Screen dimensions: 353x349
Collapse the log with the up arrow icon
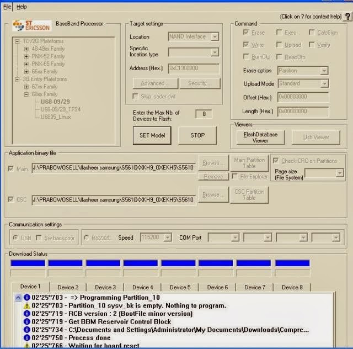click(18, 298)
